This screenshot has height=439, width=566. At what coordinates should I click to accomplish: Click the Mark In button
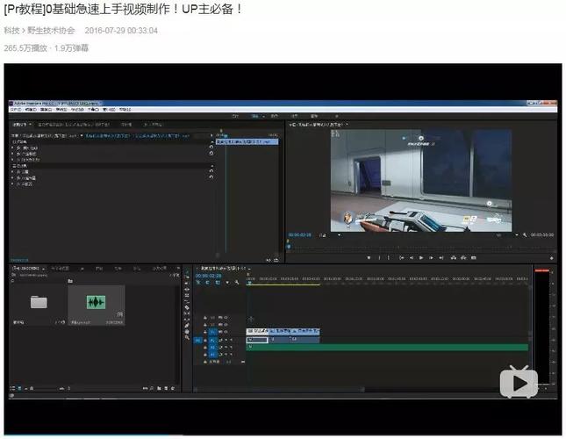pos(379,258)
